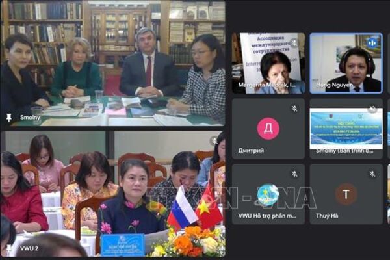The height and width of the screenshot is (260, 390).
Task: Click the pin icon beside VWU 2 label
Action: 9,248
